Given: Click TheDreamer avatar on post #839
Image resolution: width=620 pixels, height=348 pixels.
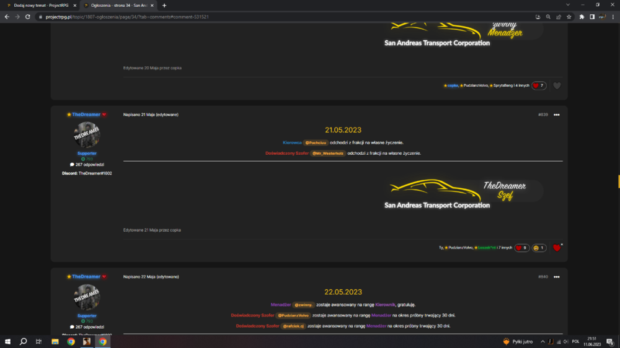Looking at the screenshot, I should point(87,135).
